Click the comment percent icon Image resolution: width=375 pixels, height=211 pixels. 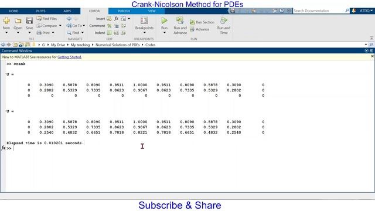109,26
